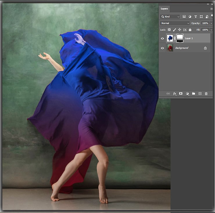Image resolution: width=215 pixels, height=213 pixels.
Task: Hide the Background layer eye icon
Action: click(x=162, y=48)
